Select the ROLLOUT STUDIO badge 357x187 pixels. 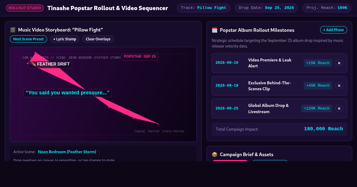point(25,8)
